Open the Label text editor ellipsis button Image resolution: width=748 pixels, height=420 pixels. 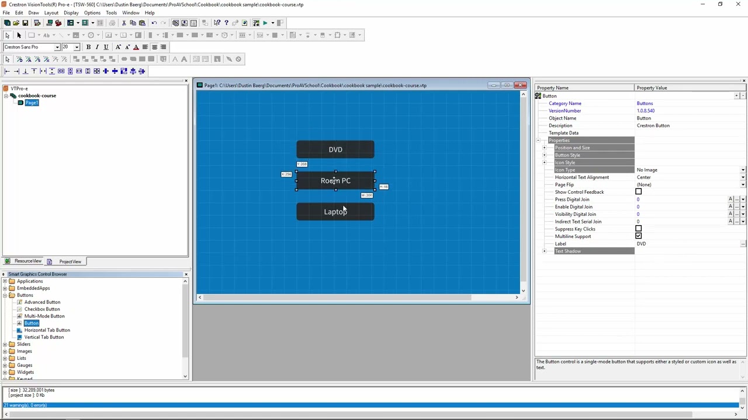pyautogui.click(x=743, y=244)
